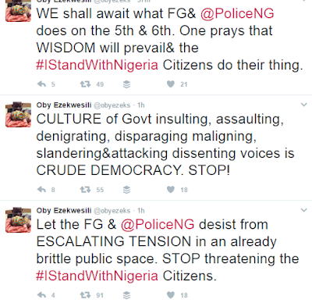Open Oby Ezekwesili profile name on second tweet
This screenshot has height=303, width=312.
pyautogui.click(x=64, y=105)
